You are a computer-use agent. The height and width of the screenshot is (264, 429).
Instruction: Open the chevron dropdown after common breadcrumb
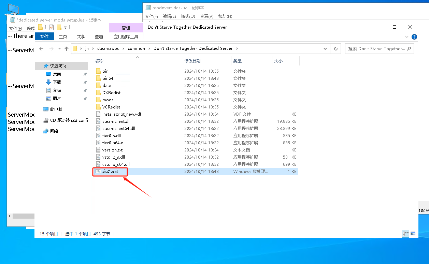(149, 48)
